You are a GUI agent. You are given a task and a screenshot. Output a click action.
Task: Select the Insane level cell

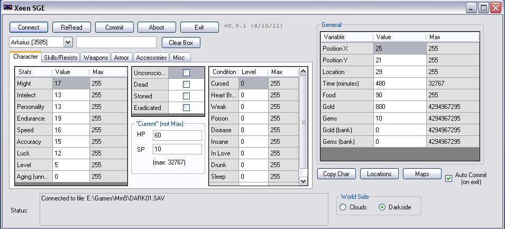tap(253, 141)
